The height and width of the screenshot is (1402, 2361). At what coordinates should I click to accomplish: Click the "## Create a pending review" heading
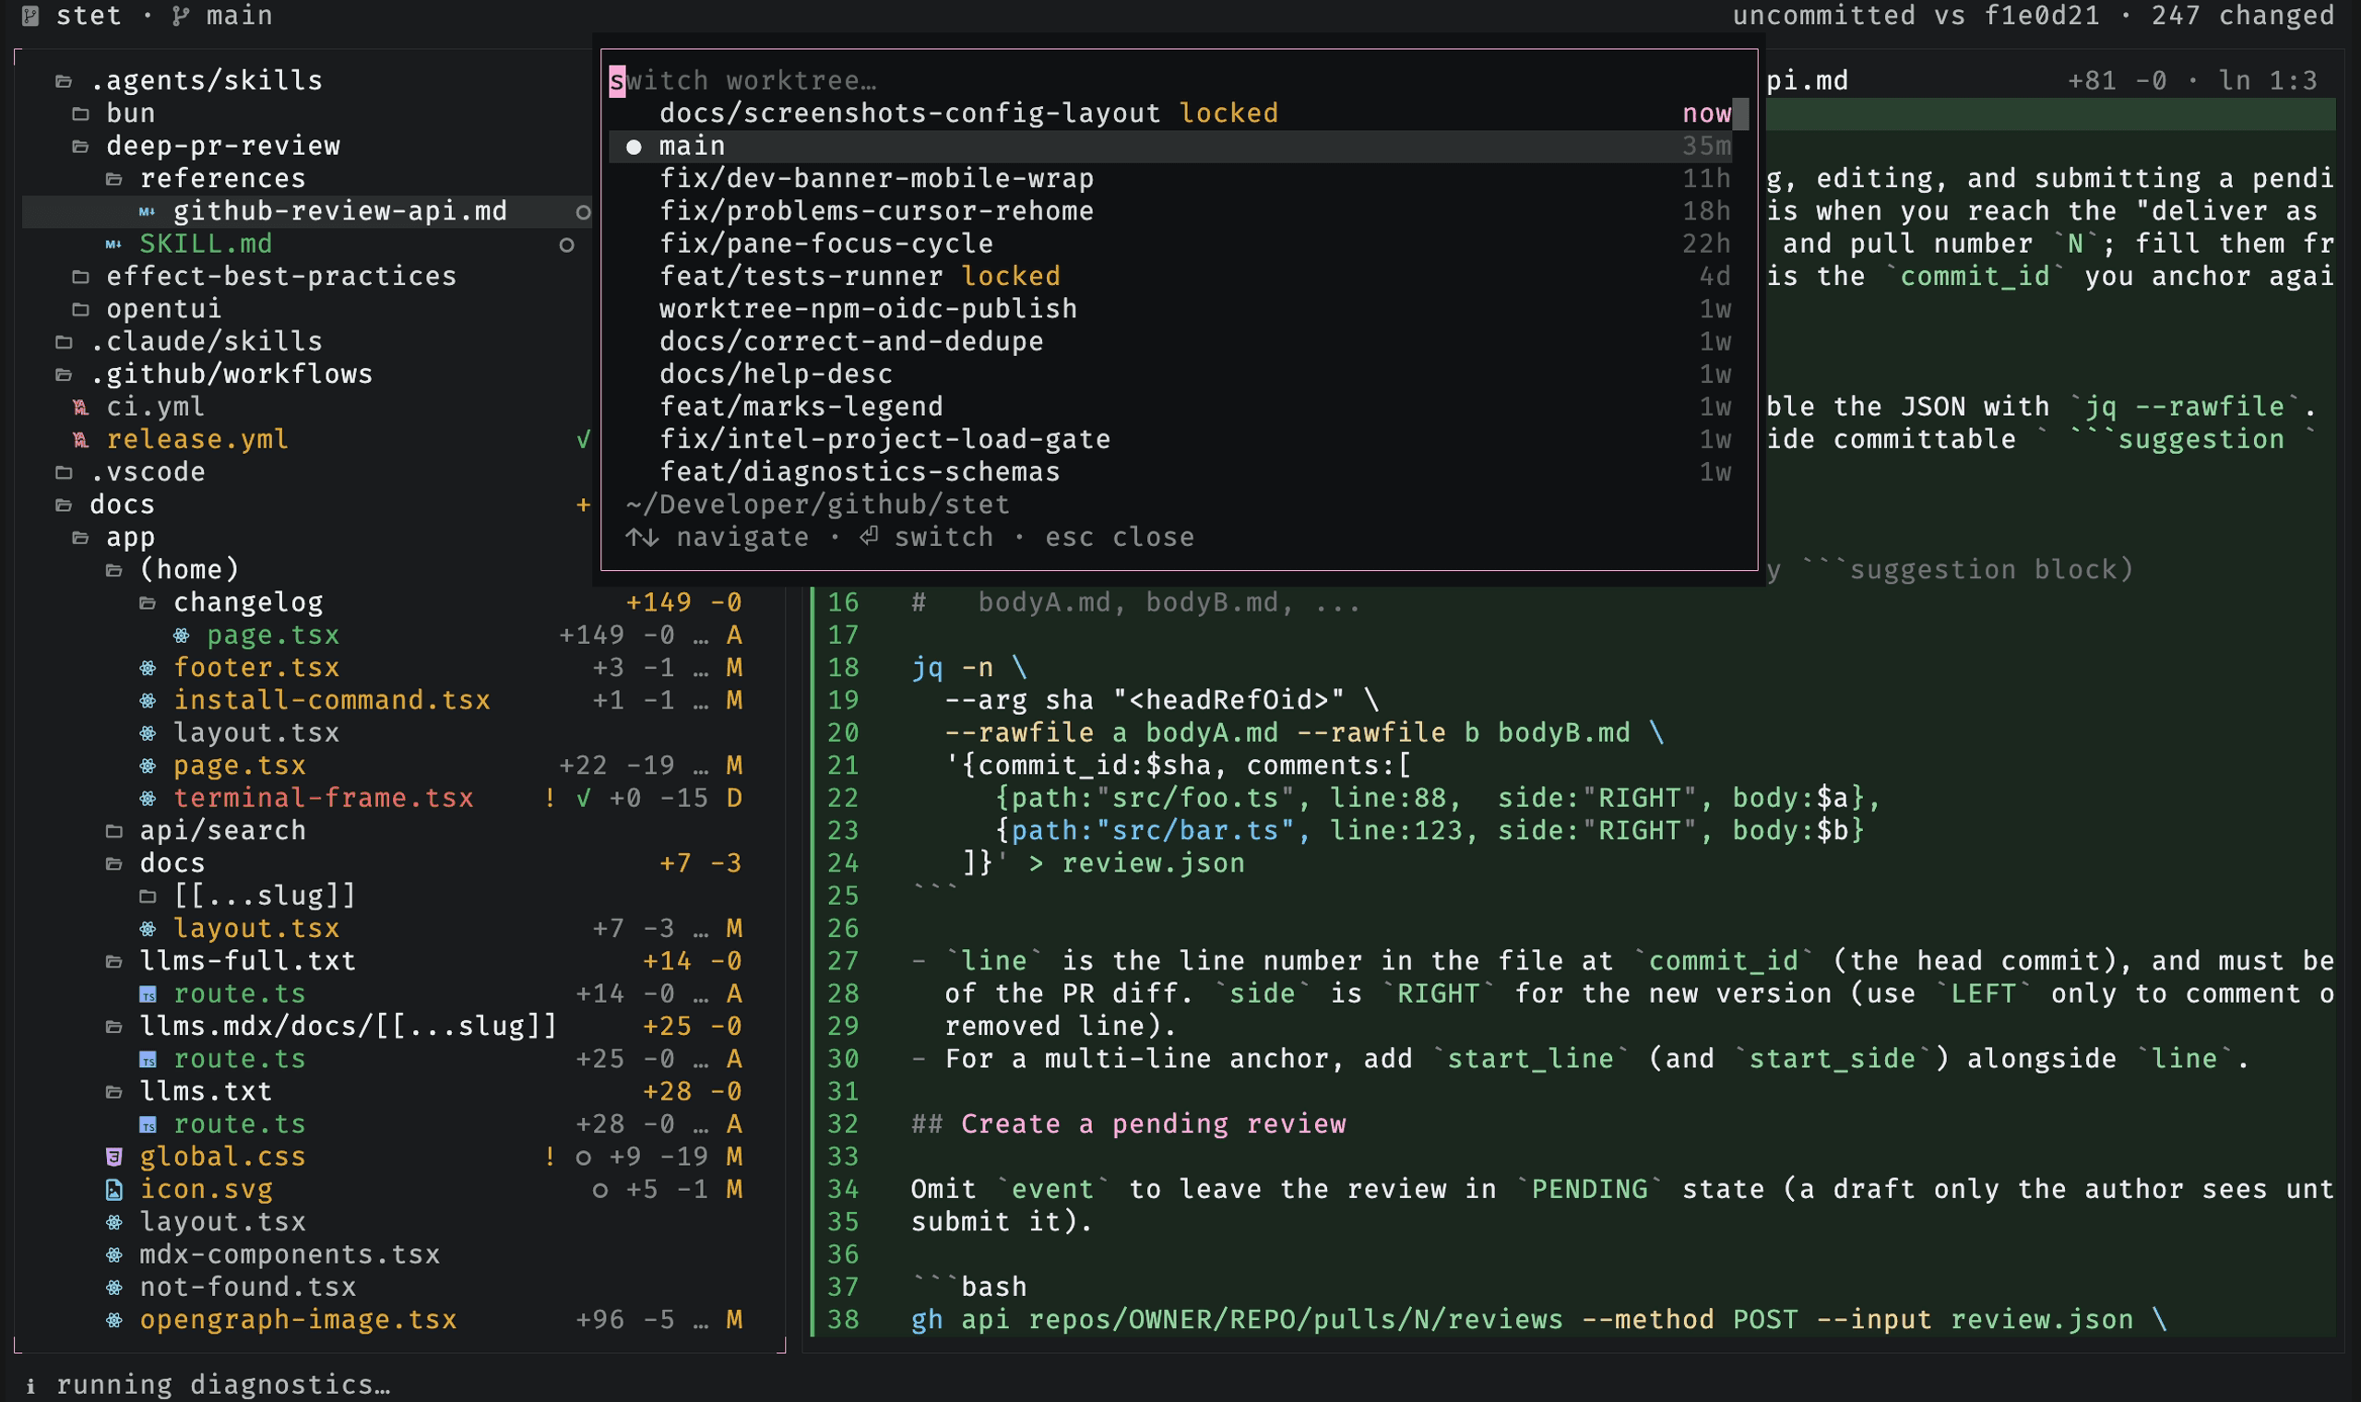point(1129,1124)
